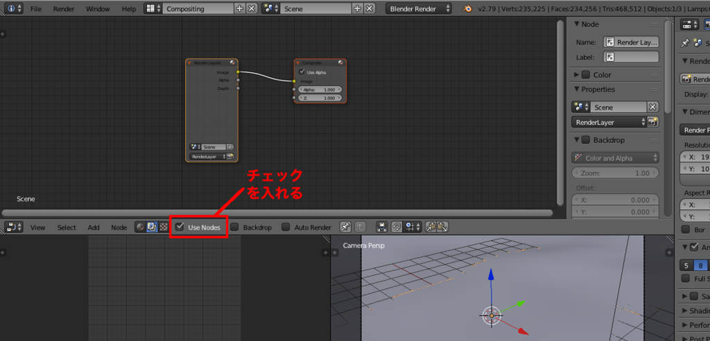Browse scenes in the sidebar Properties panel

coord(580,107)
